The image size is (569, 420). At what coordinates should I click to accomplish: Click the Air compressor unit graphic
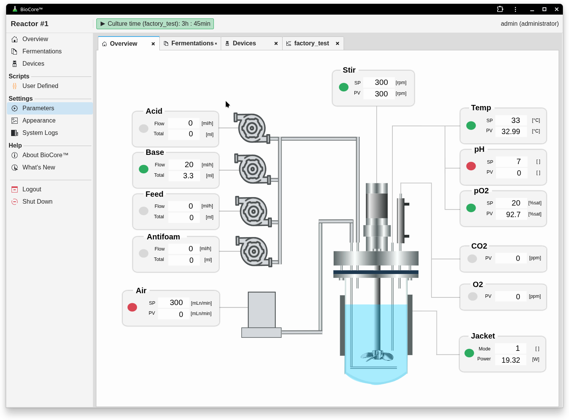pyautogui.click(x=261, y=315)
